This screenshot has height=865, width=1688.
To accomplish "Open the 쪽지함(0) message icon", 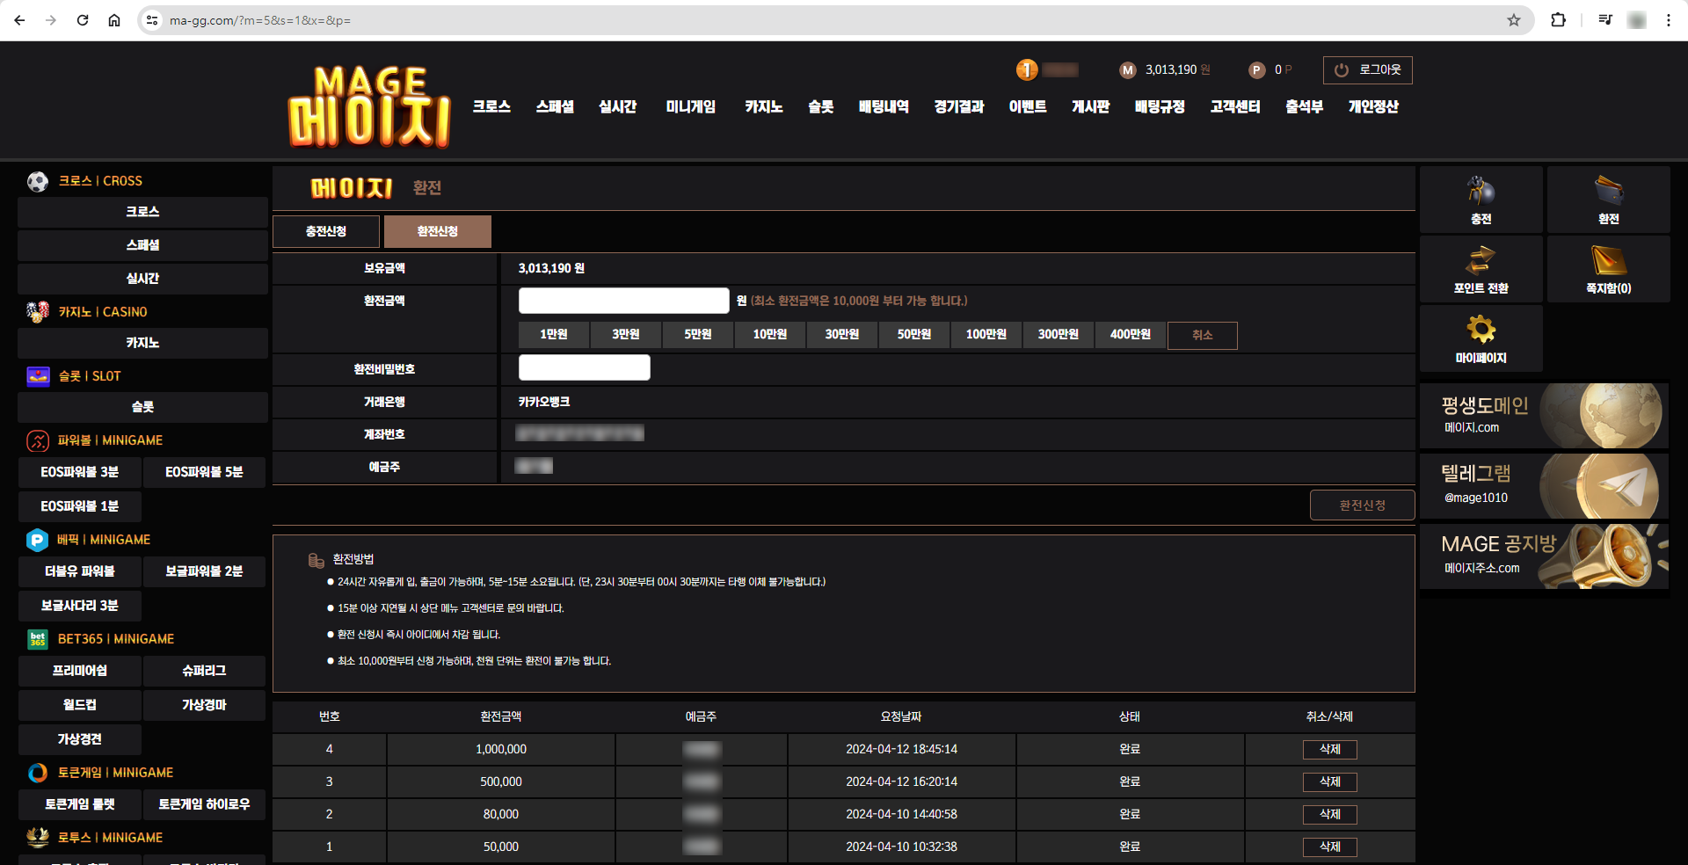I will pyautogui.click(x=1609, y=260).
